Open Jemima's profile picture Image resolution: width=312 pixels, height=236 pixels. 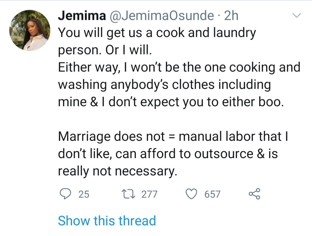pos(30,31)
